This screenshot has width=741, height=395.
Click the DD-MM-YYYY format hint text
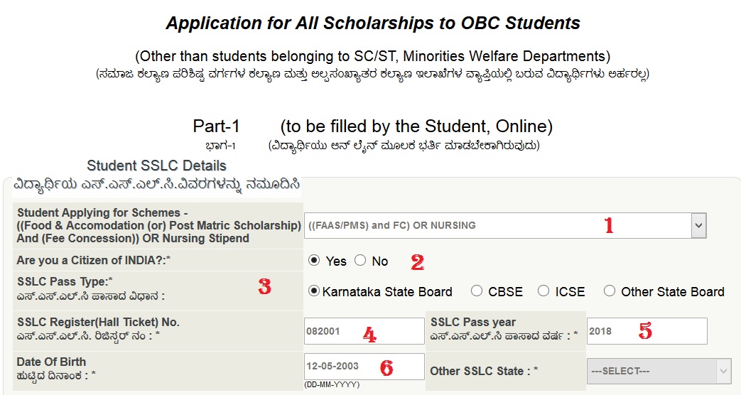(332, 384)
